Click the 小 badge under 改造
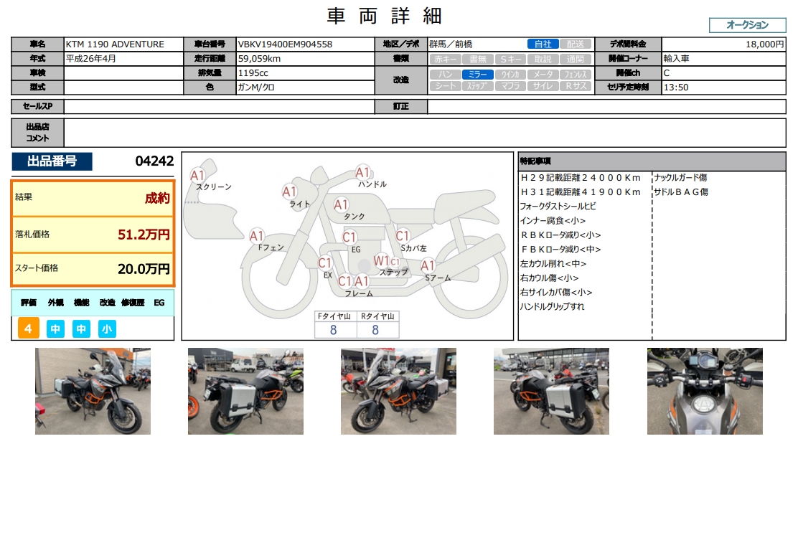798x558 pixels. (107, 329)
